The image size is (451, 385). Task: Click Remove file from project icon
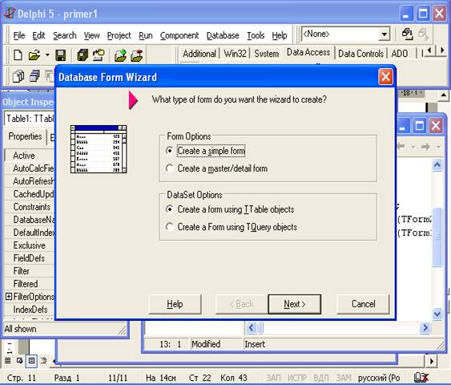(x=137, y=55)
